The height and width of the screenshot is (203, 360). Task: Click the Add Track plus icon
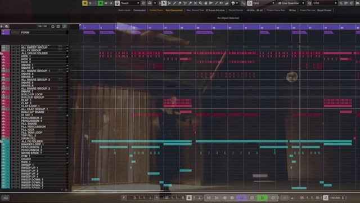coord(2,27)
